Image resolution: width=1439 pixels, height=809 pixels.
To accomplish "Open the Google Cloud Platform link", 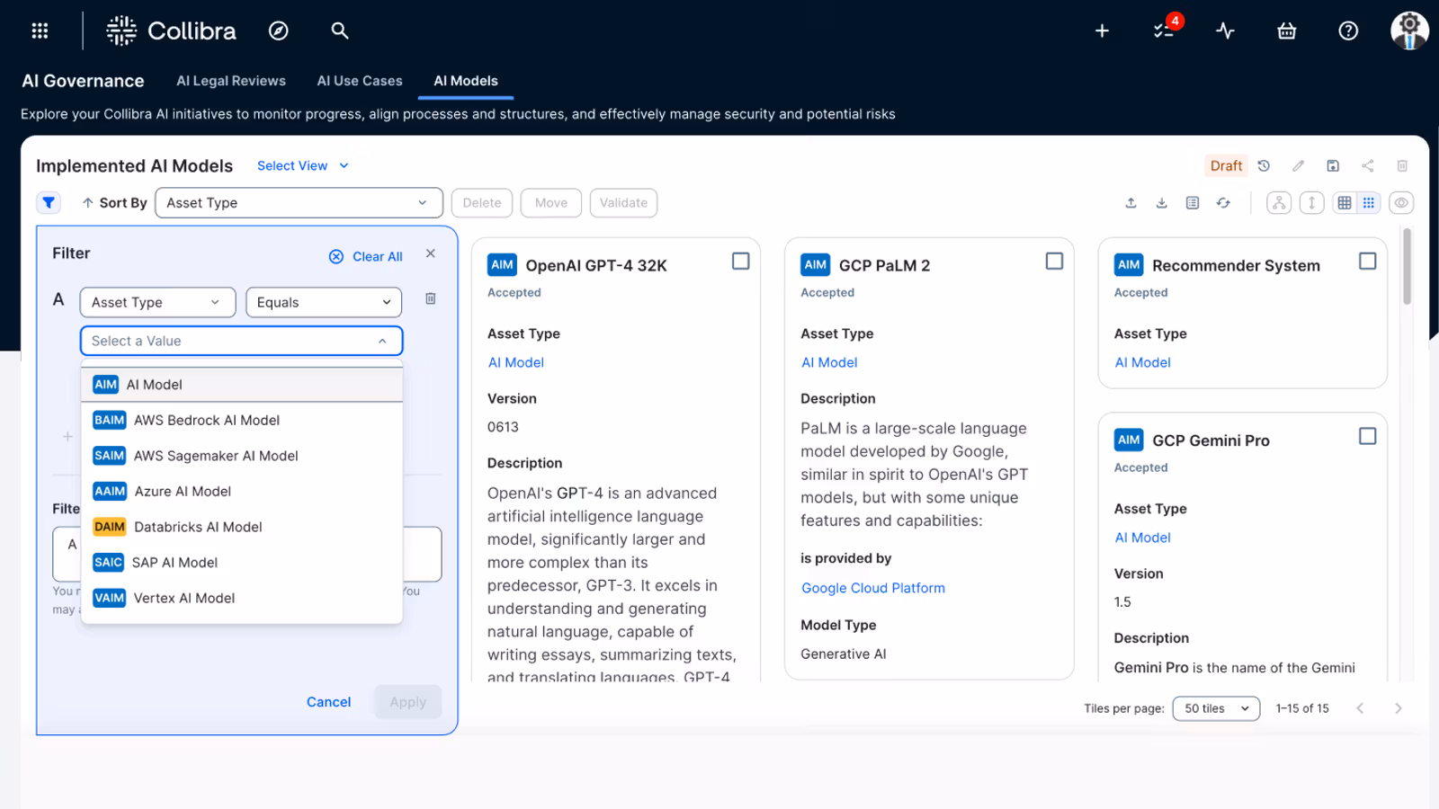I will [x=872, y=588].
